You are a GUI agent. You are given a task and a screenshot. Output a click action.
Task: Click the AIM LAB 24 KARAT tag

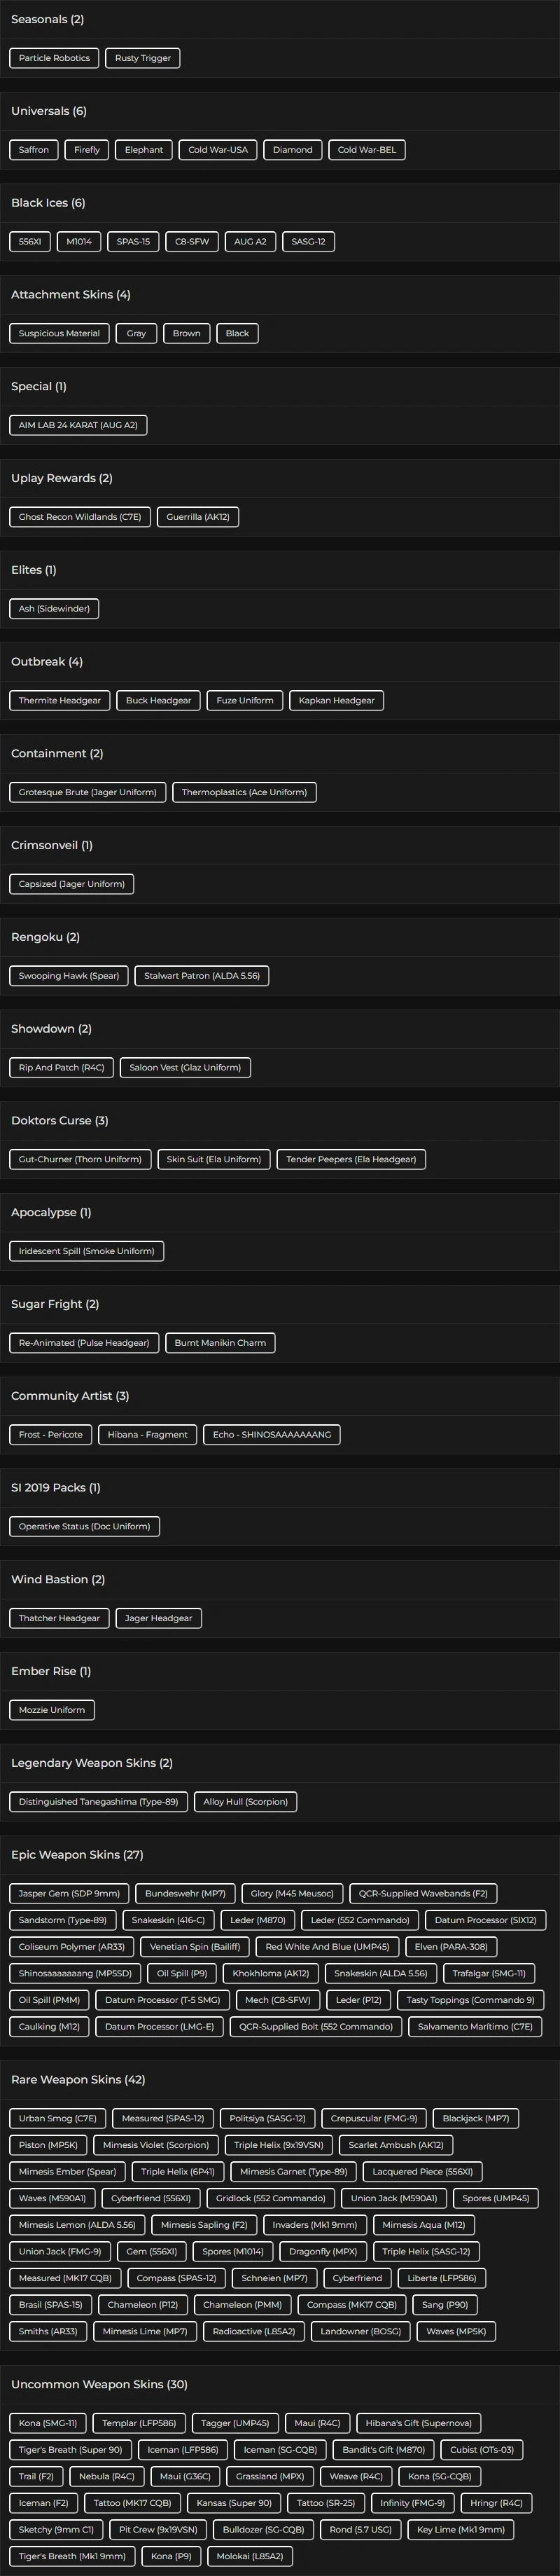coord(78,425)
